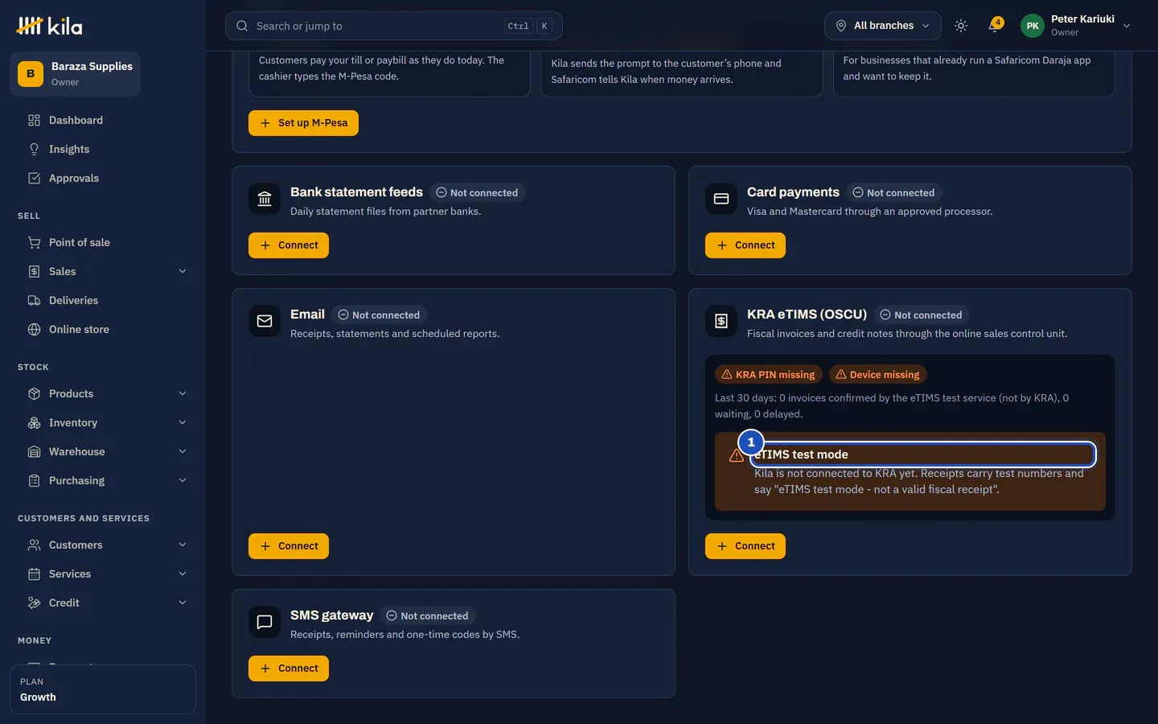1158x724 pixels.
Task: Open the notifications bell
Action: tap(994, 26)
